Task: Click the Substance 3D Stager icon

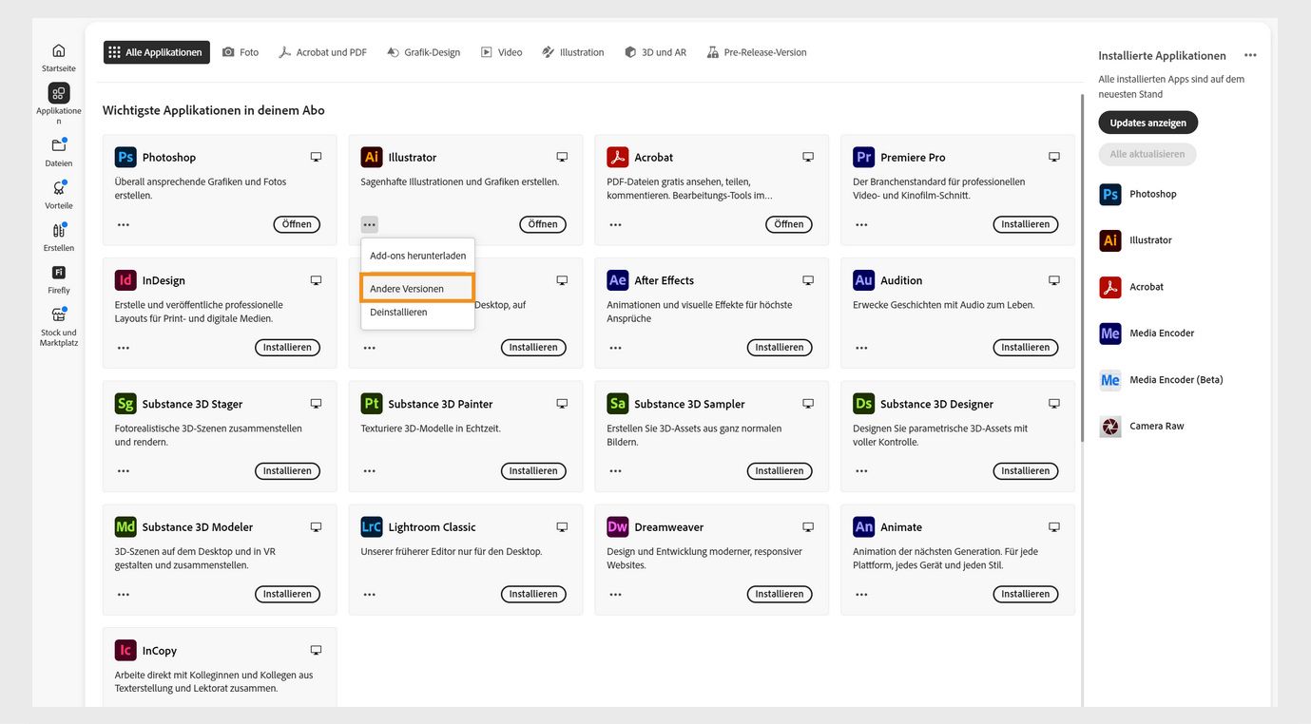Action: click(x=125, y=404)
